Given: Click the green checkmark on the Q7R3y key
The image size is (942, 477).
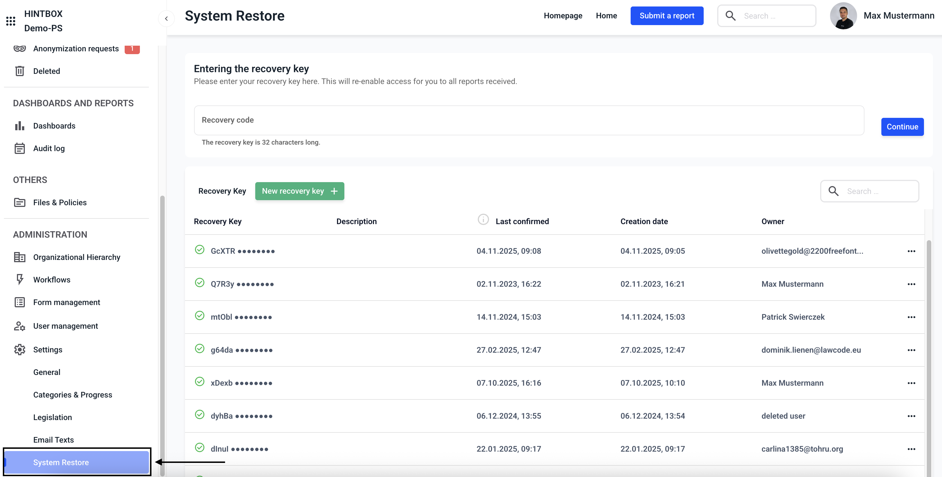Looking at the screenshot, I should pos(199,282).
